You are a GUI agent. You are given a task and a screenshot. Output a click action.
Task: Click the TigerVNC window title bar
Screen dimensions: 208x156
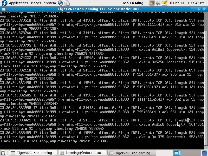104,9
